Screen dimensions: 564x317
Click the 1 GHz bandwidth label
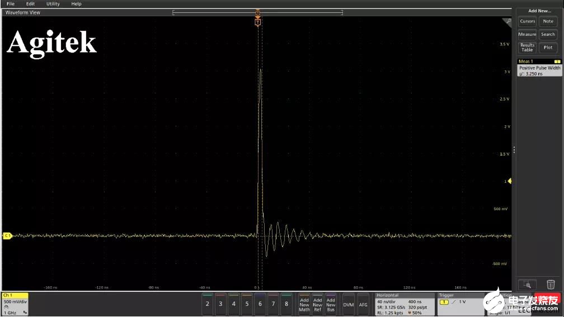coord(10,313)
